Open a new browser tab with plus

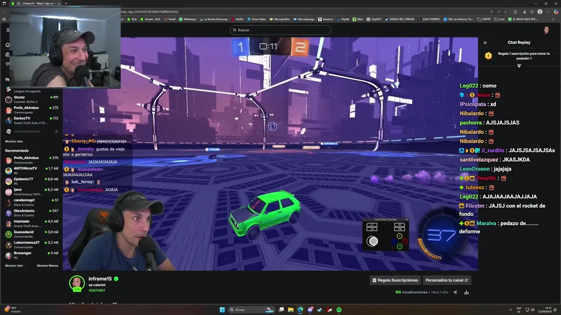[x=66, y=3]
